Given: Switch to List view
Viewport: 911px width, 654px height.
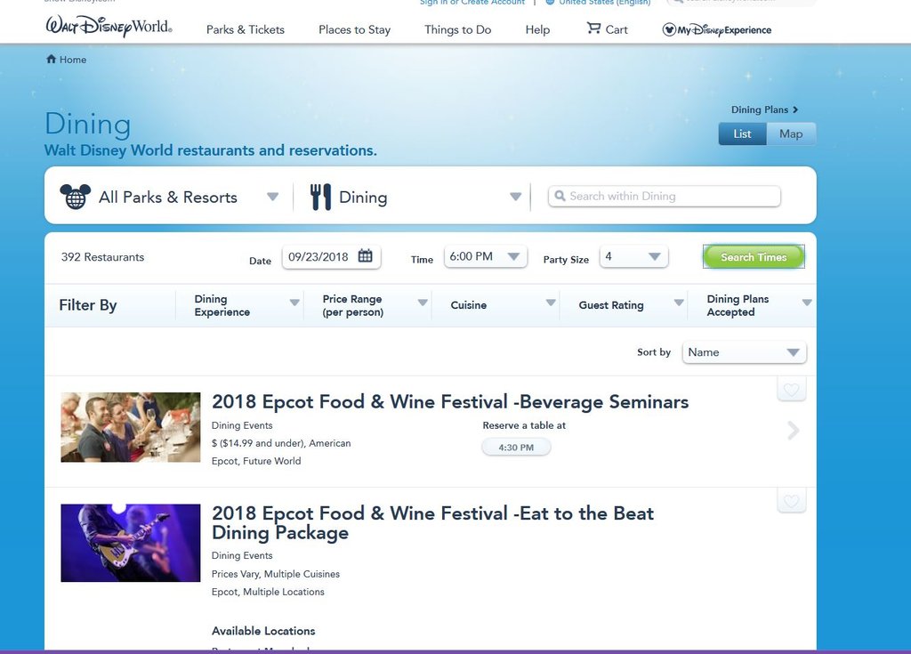Looking at the screenshot, I should pos(742,133).
